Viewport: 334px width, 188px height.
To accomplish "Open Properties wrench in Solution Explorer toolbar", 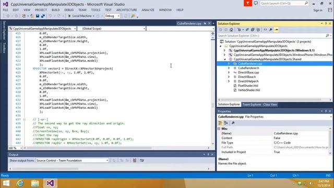I will [x=271, y=30].
